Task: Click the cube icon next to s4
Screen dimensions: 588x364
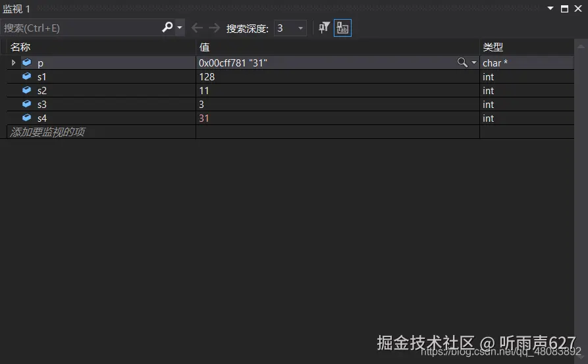Action: [x=26, y=118]
